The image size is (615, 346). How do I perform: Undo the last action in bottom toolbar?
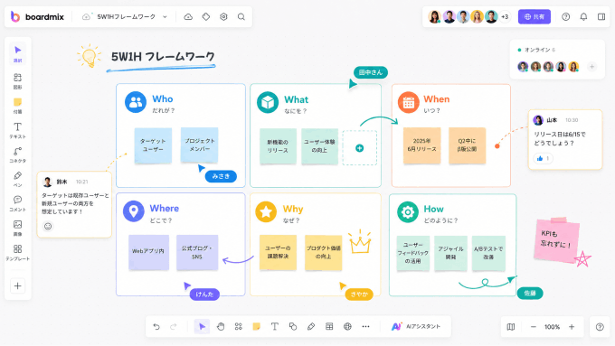click(156, 326)
